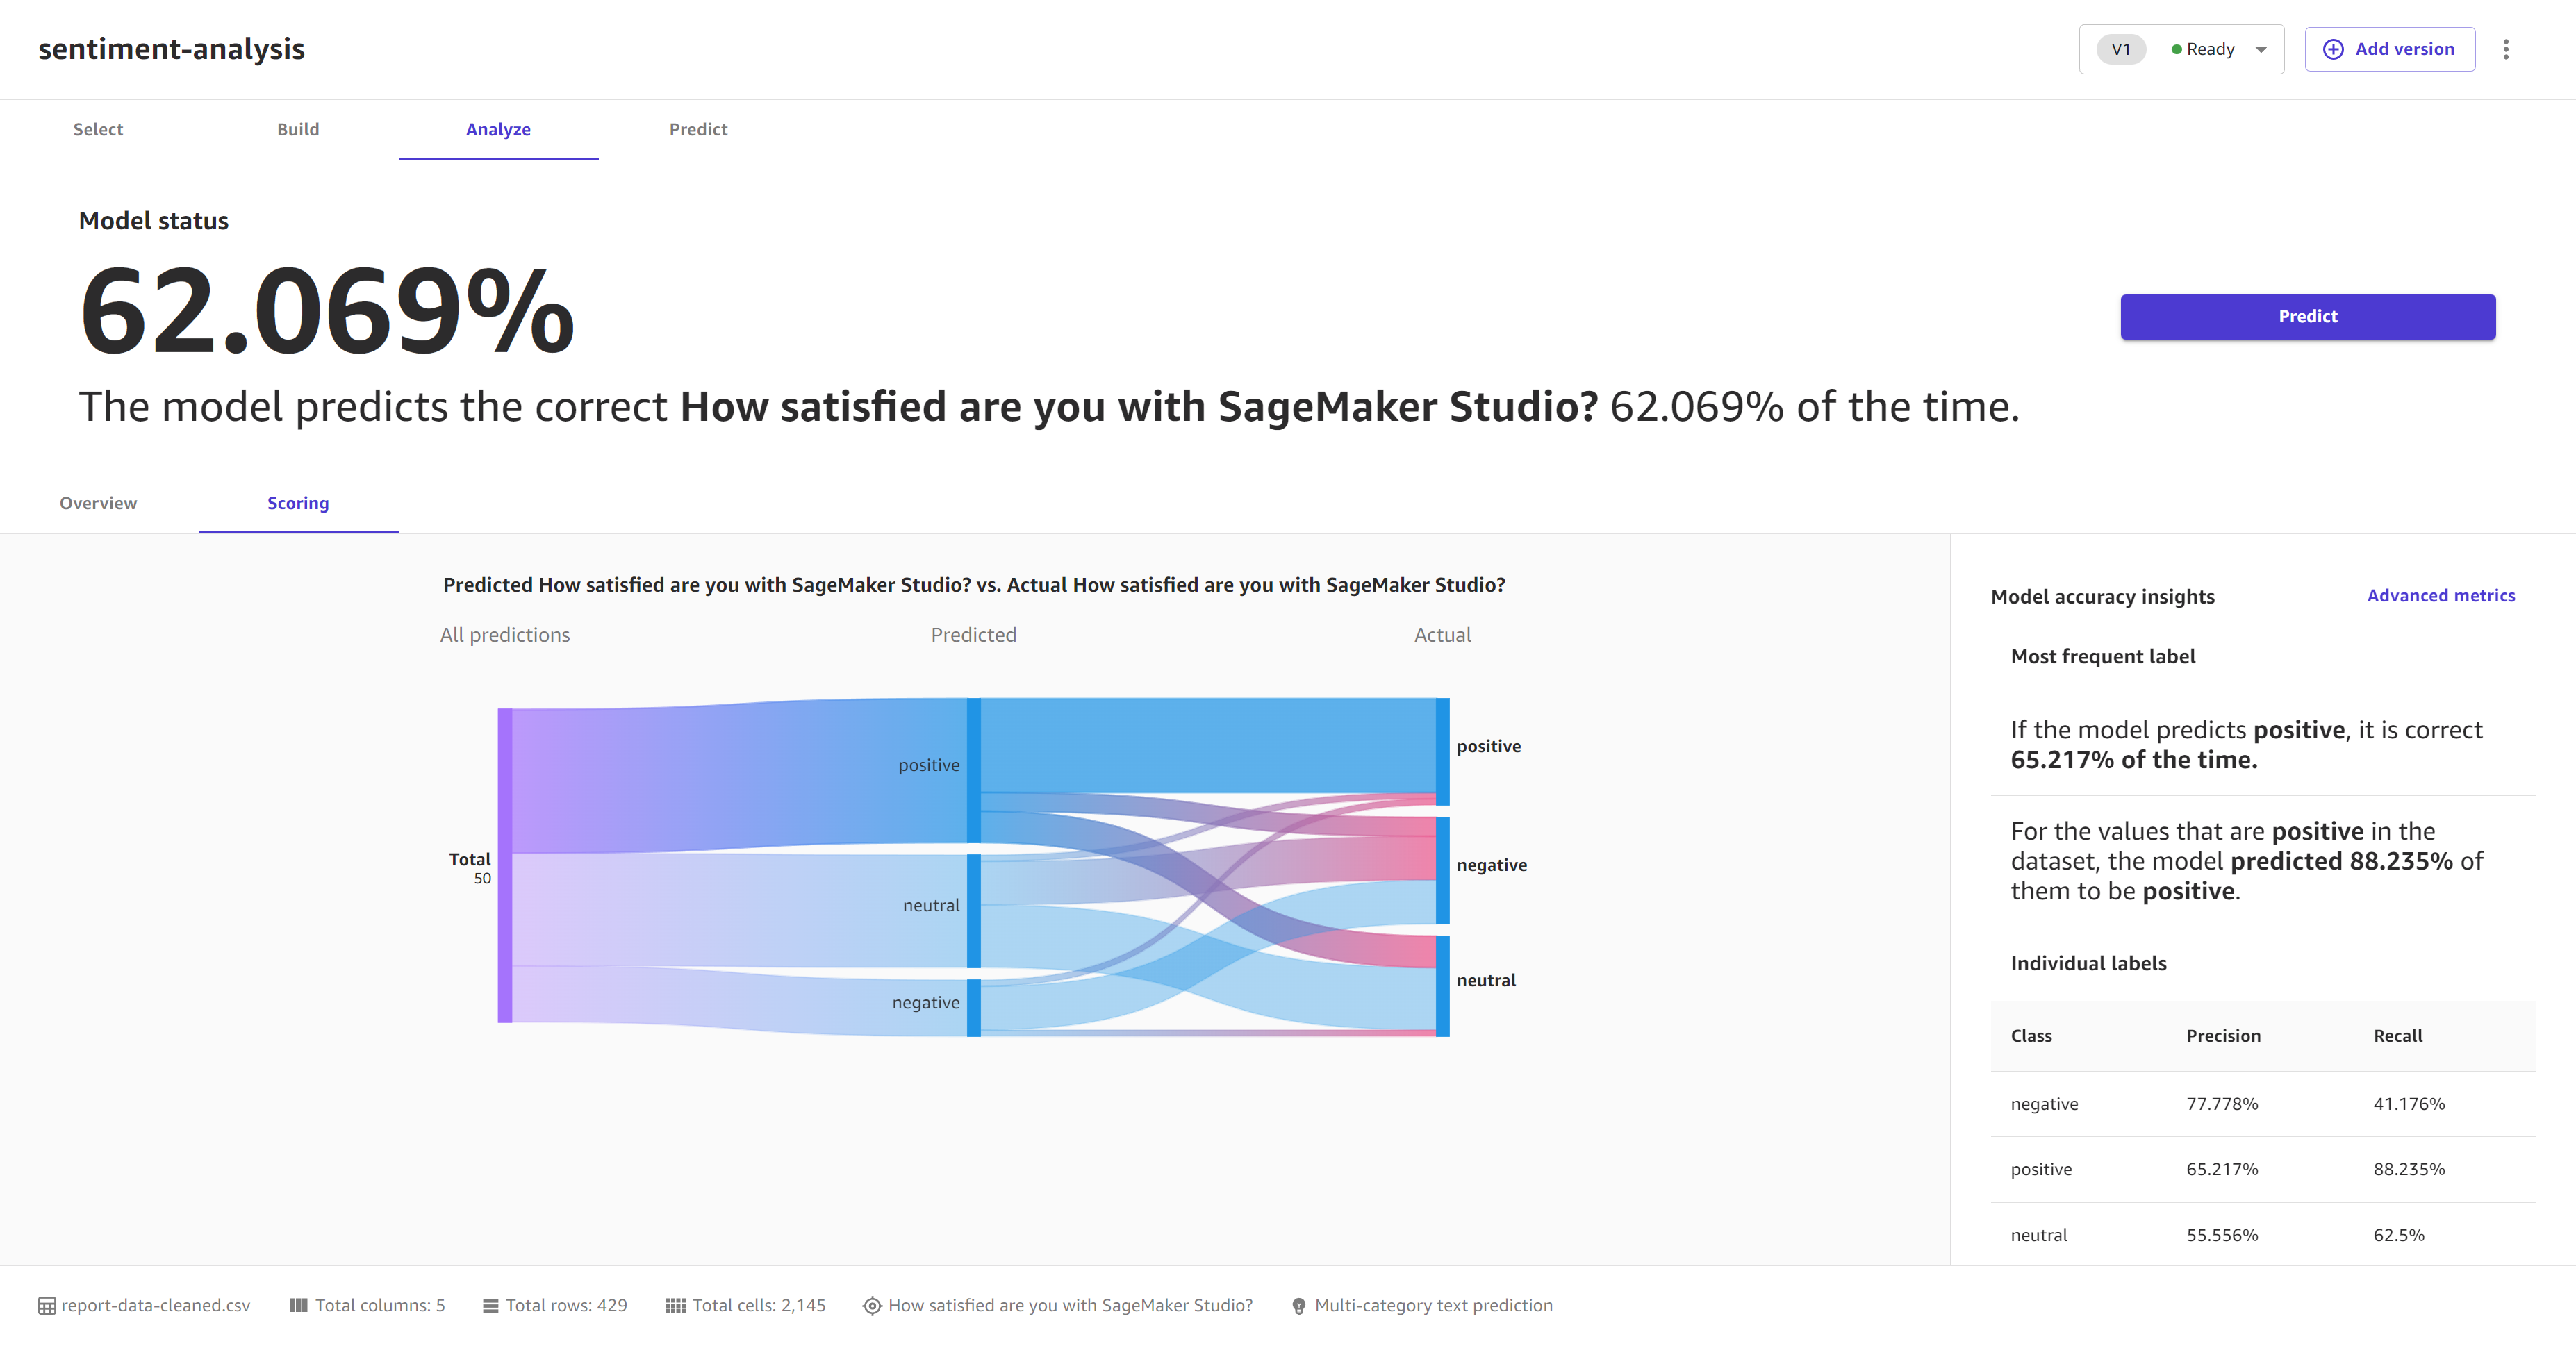
Task: Click the sentiment-analysis model icon
Action: (170, 48)
